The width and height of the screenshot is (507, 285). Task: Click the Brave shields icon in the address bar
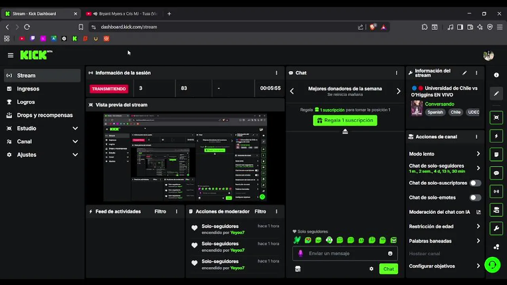click(x=373, y=27)
